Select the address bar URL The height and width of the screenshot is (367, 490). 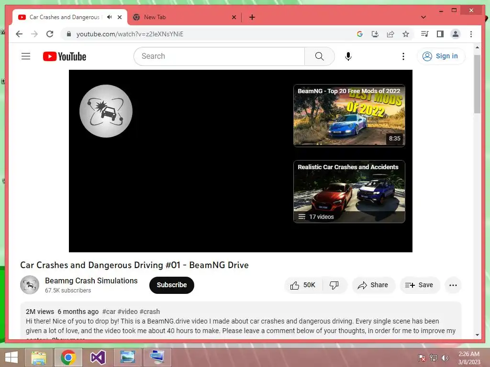pos(130,34)
